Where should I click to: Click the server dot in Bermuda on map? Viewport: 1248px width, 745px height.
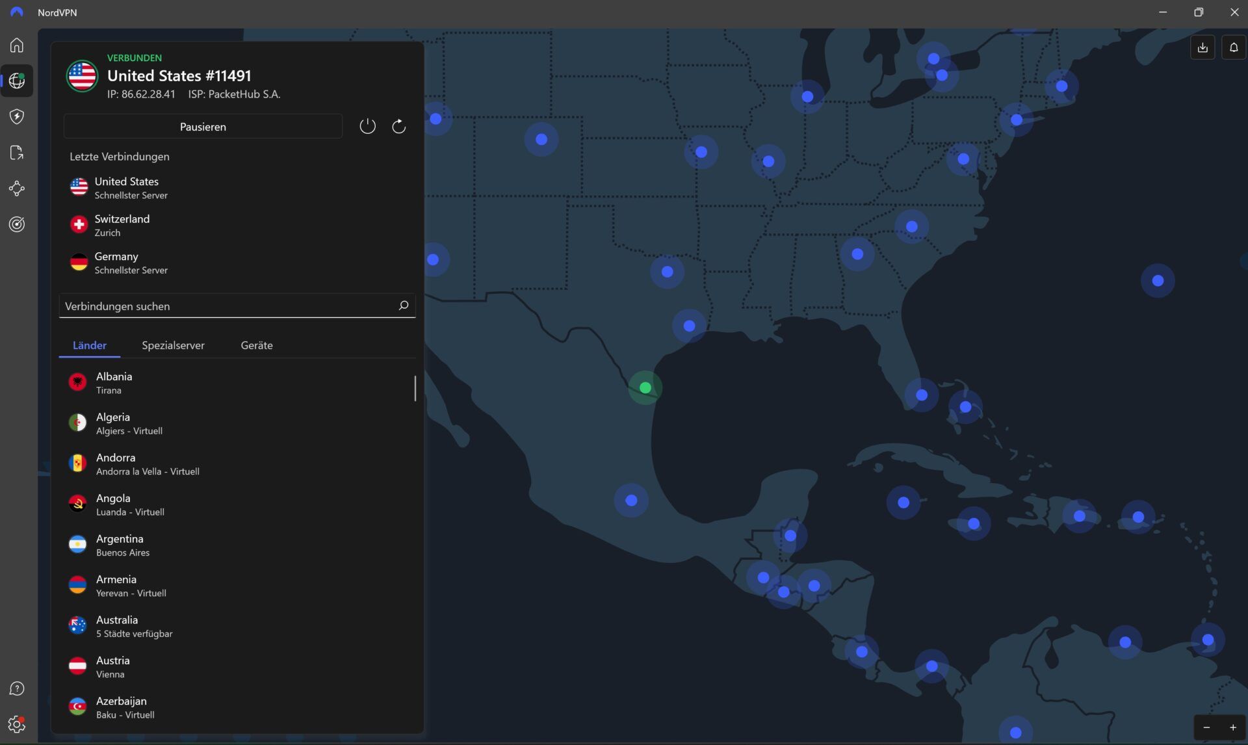(1158, 281)
